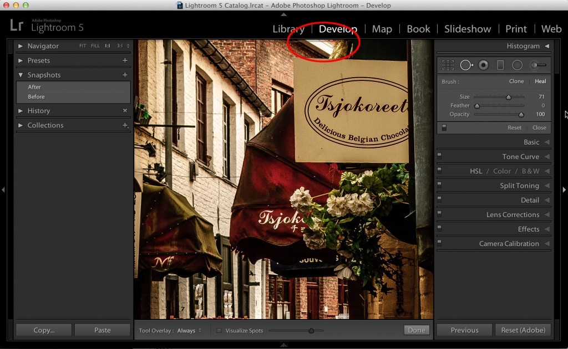Hide the left panel group arrow

[x=3, y=189]
